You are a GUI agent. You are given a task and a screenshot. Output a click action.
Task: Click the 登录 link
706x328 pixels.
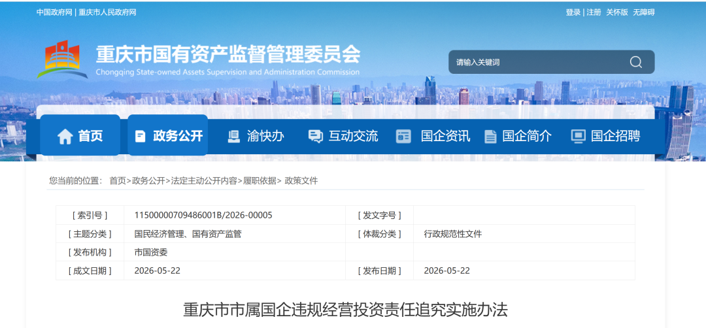click(573, 12)
